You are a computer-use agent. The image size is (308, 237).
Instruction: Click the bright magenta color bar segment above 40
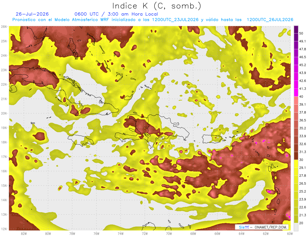[x=296, y=92]
